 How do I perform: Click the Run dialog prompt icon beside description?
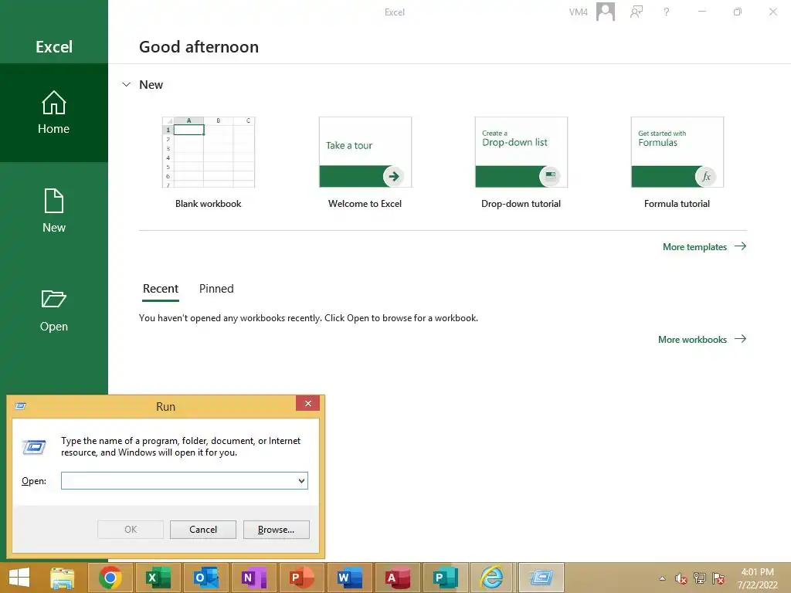coord(34,447)
